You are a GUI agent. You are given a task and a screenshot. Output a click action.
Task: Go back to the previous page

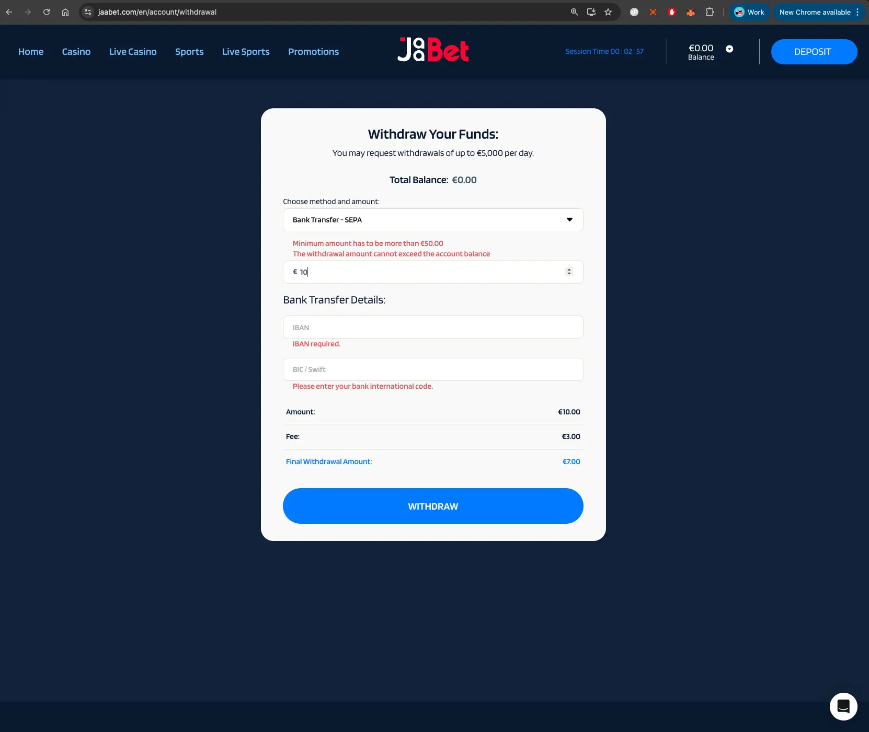pos(9,12)
